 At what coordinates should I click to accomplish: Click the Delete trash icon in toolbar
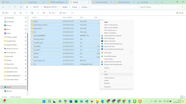coord(44,13)
